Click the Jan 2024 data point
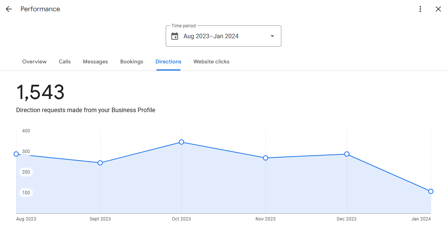Image resolution: width=447 pixels, height=240 pixels. point(431,191)
